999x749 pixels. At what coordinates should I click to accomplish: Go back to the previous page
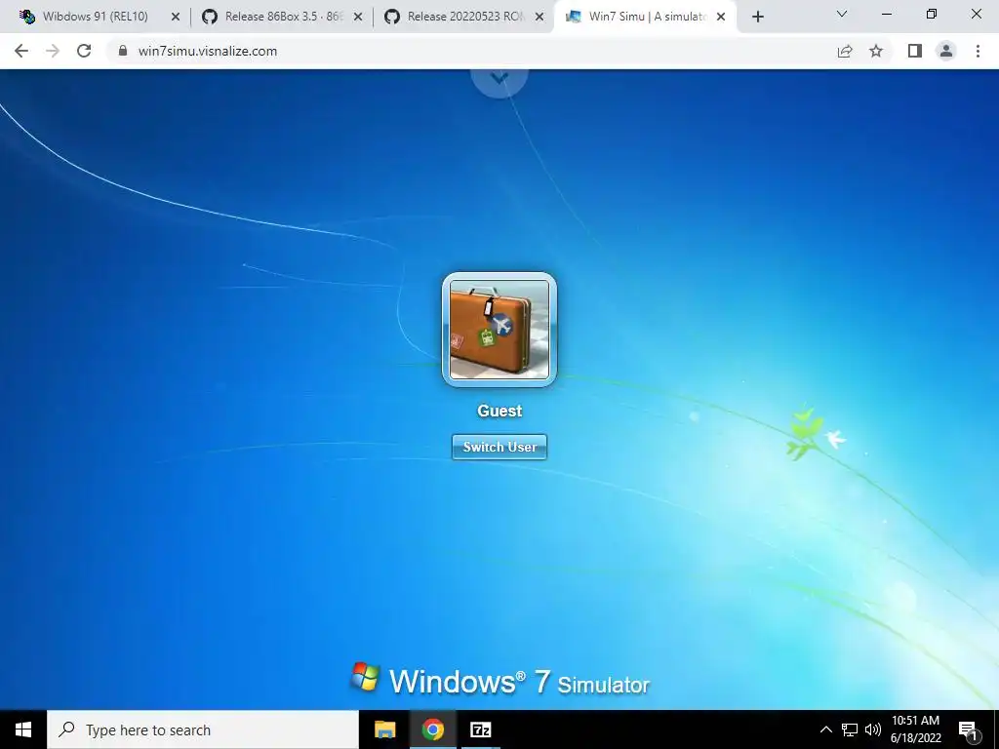click(x=21, y=51)
